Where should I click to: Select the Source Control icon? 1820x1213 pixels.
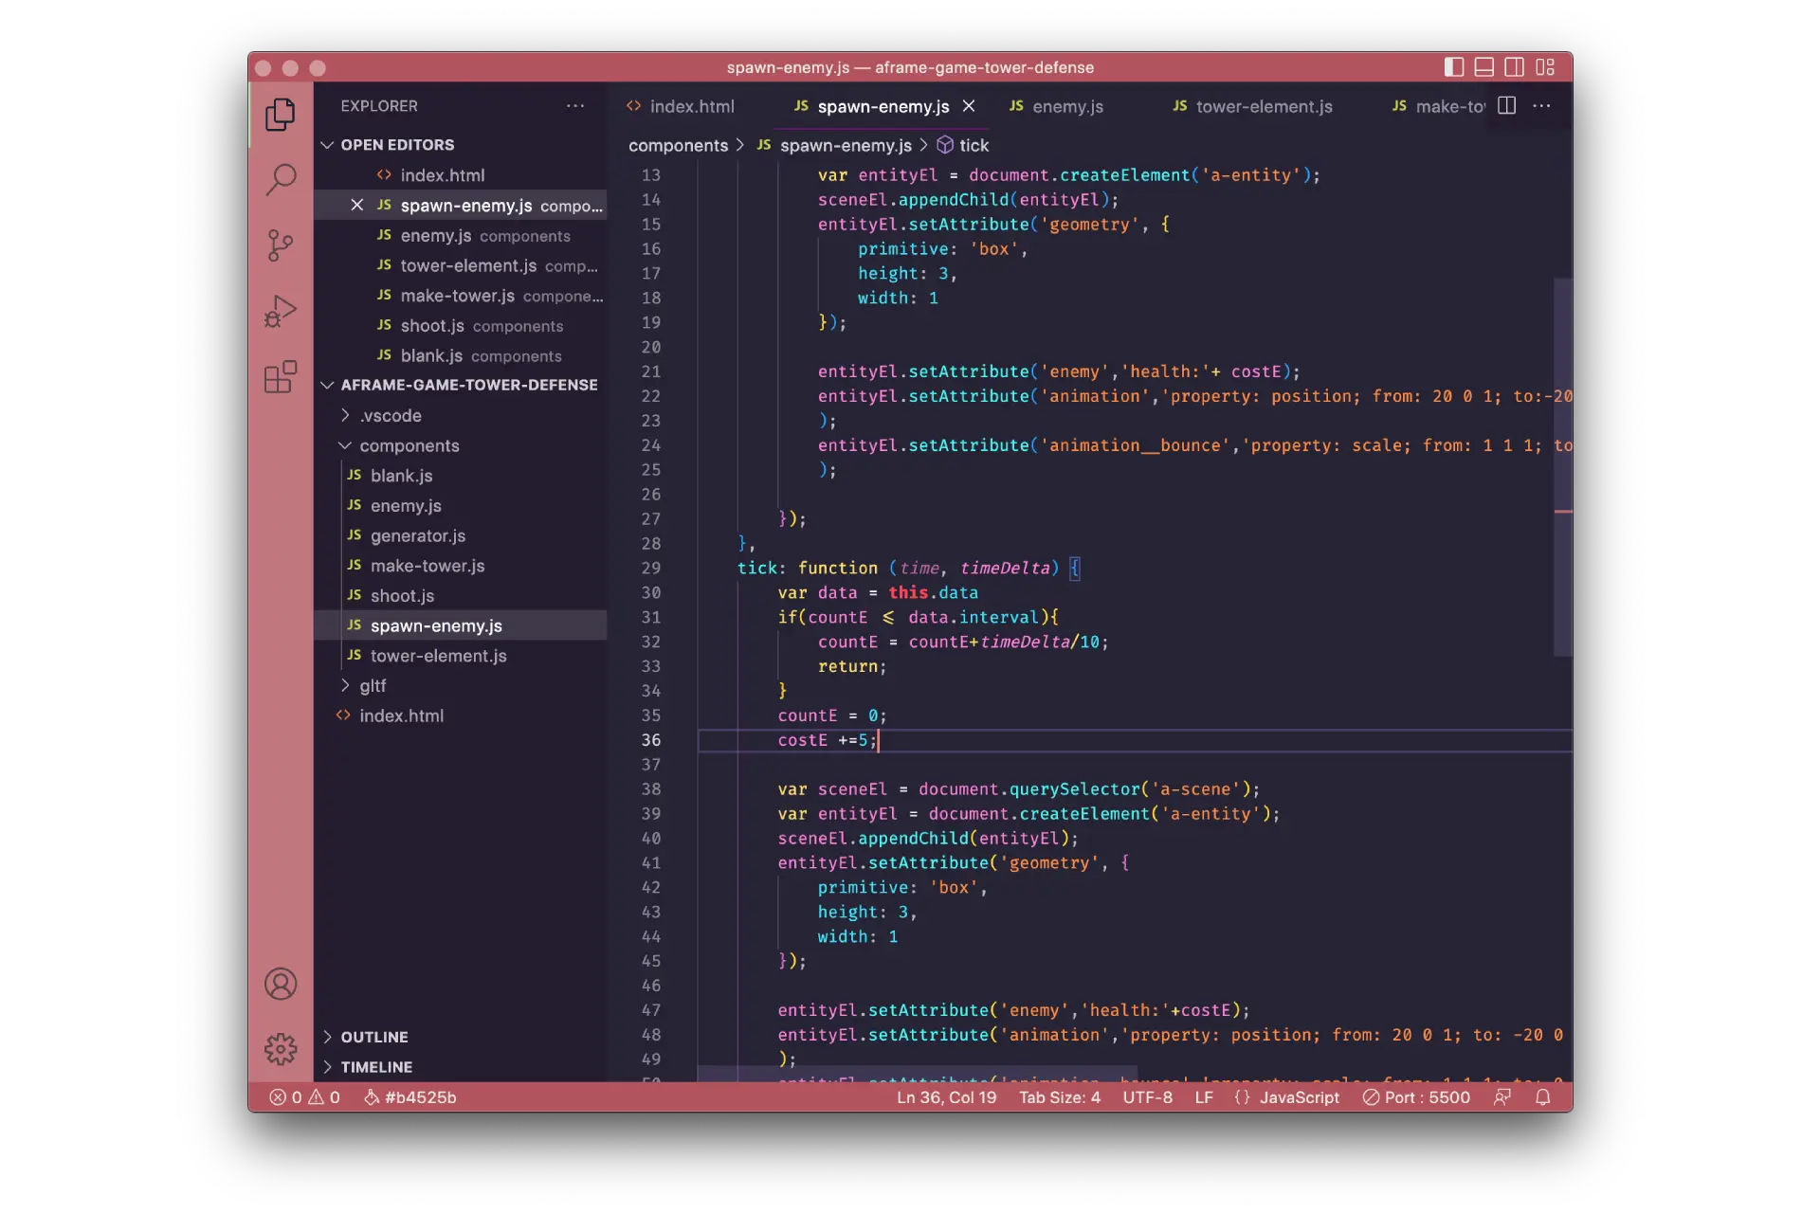(x=280, y=245)
